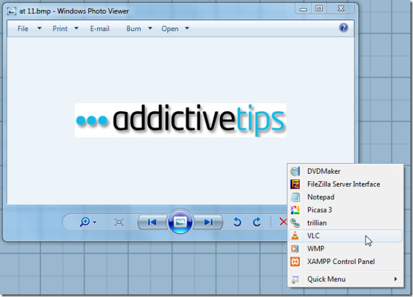Expand the zoom level dropdown arrow

click(x=95, y=222)
